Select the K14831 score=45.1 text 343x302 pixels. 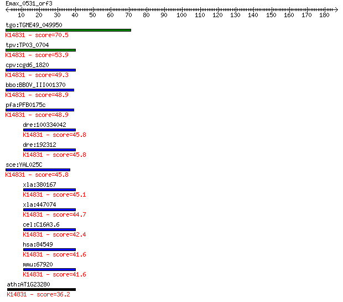point(54,194)
